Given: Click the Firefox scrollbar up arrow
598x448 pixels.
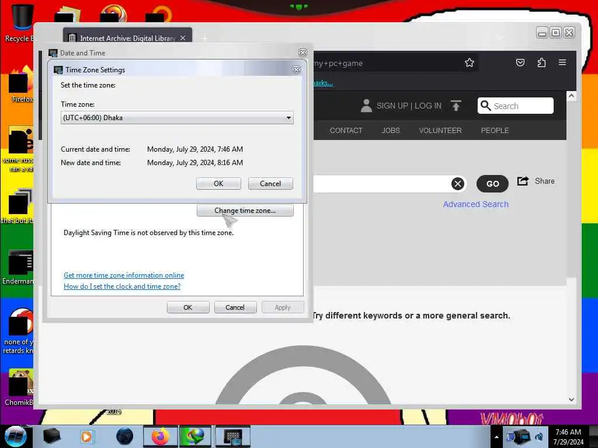Looking at the screenshot, I should (x=571, y=96).
